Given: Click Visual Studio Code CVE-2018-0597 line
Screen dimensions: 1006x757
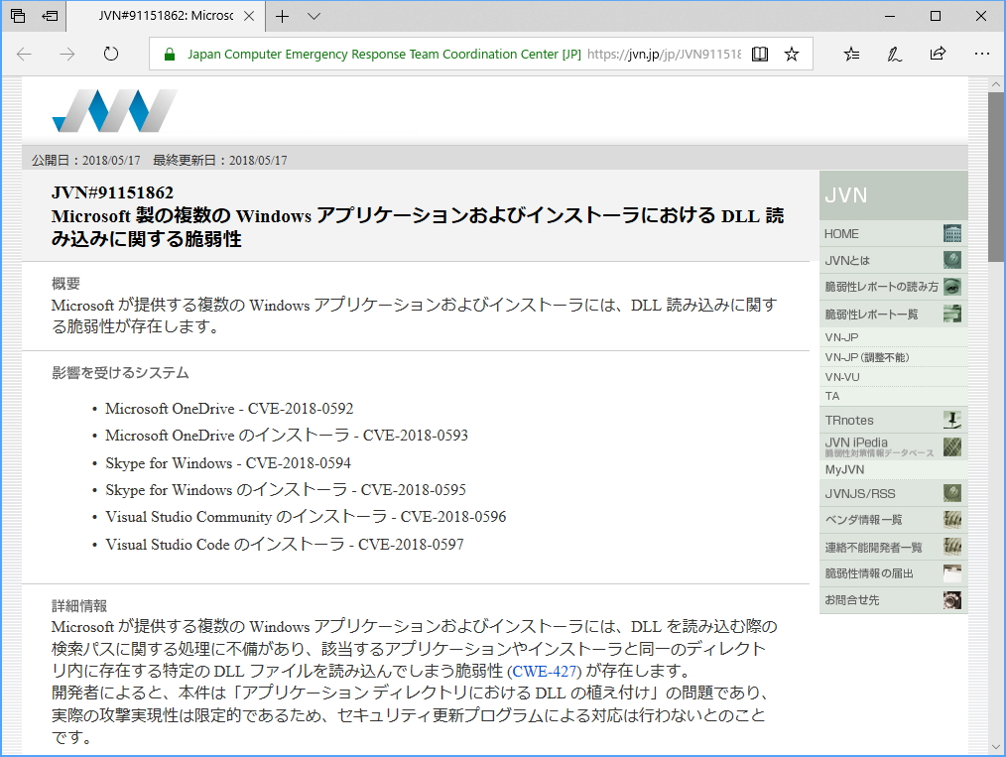Looking at the screenshot, I should (x=284, y=545).
